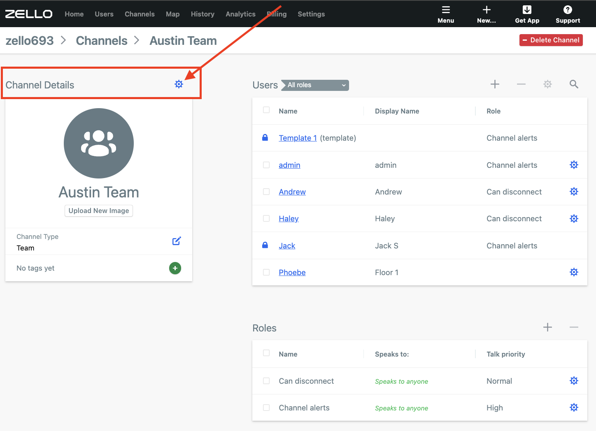The width and height of the screenshot is (596, 431).
Task: Check the Can disconnect role checkbox
Action: [266, 381]
